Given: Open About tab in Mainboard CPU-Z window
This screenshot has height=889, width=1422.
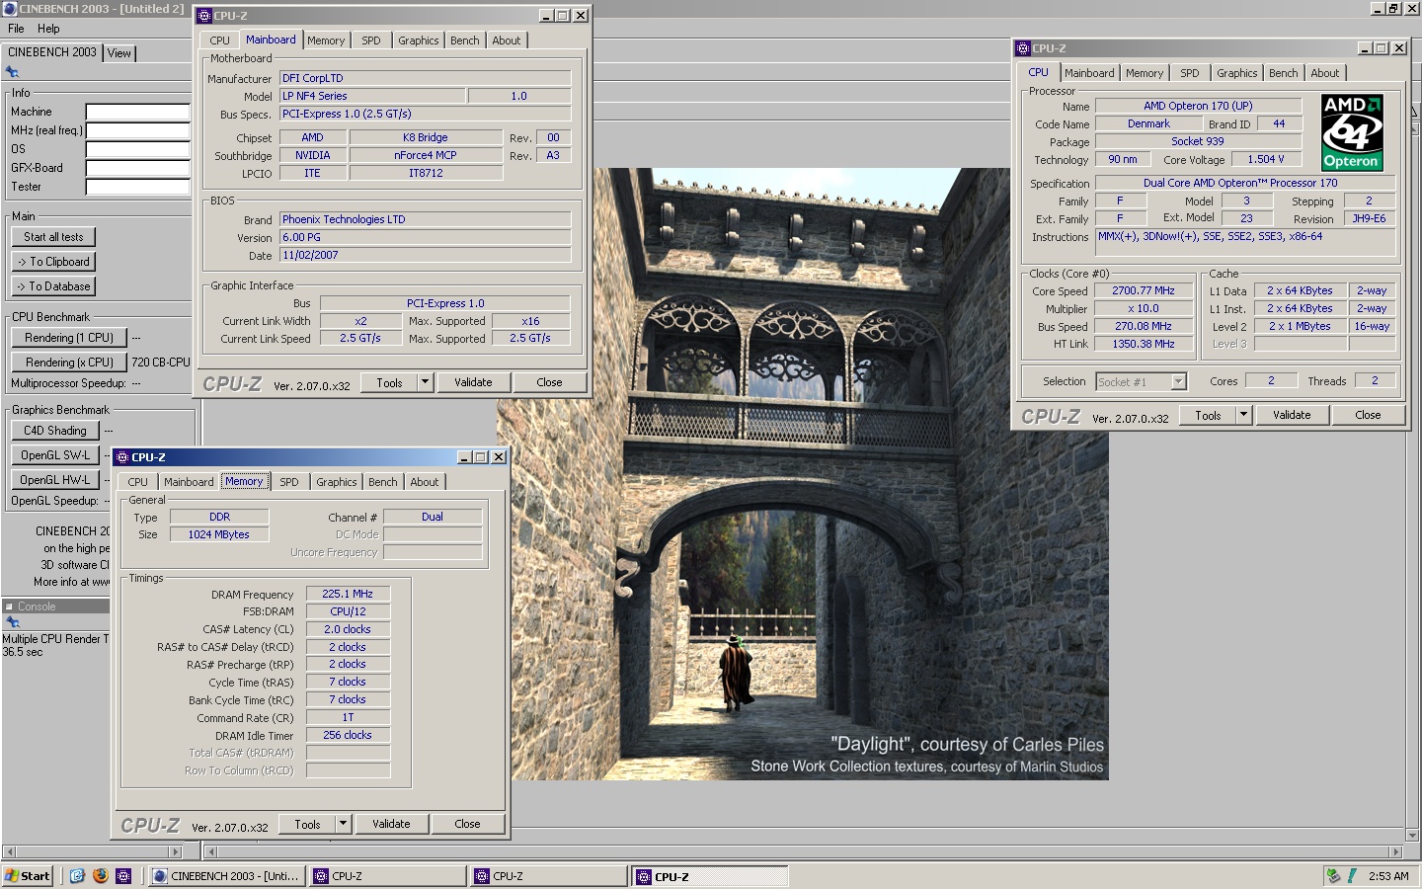Looking at the screenshot, I should click(x=507, y=40).
